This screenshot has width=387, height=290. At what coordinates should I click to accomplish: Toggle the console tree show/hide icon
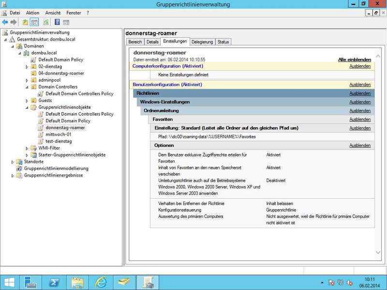tap(34, 22)
